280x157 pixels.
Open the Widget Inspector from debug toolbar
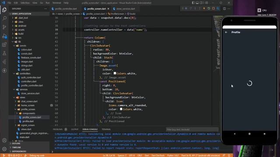click(x=218, y=9)
